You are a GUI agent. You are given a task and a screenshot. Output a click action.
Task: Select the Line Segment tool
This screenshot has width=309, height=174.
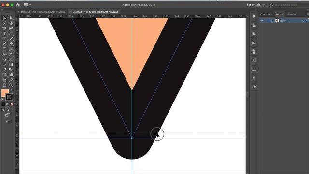point(11,33)
